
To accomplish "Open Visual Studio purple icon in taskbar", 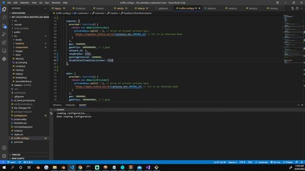I will click(148, 167).
